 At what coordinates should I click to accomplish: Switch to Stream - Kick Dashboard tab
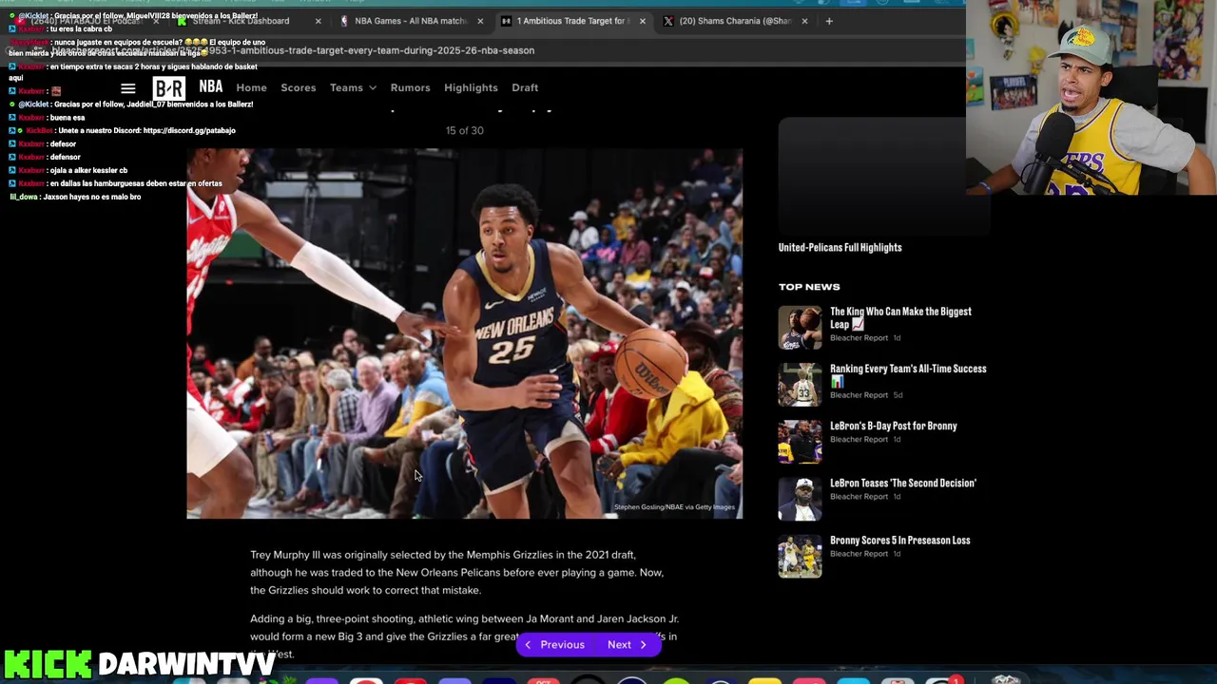tap(247, 21)
